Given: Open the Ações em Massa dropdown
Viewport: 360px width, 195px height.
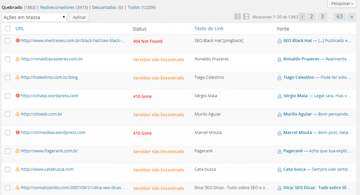Looking at the screenshot, I should click(34, 17).
